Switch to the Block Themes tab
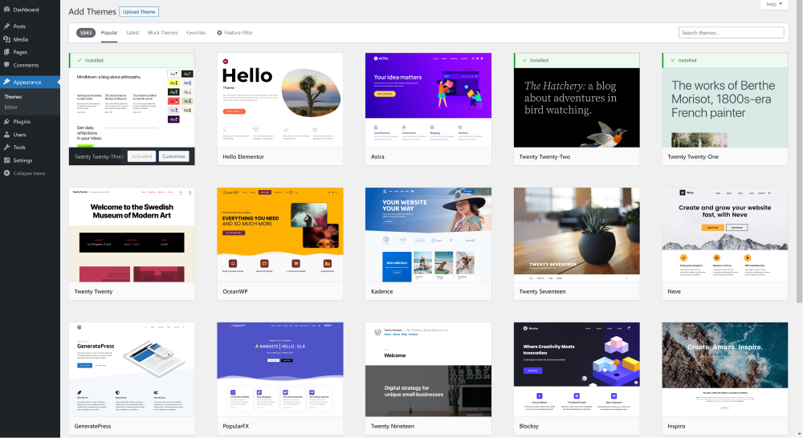Image resolution: width=803 pixels, height=438 pixels. (x=163, y=33)
